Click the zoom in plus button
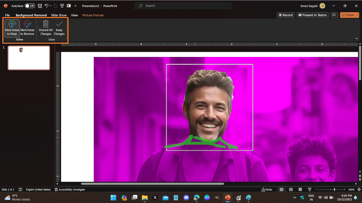The image size is (362, 203). pos(344,189)
